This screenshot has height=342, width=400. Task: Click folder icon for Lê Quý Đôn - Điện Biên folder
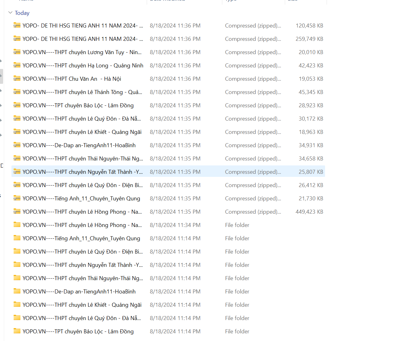[17, 251]
